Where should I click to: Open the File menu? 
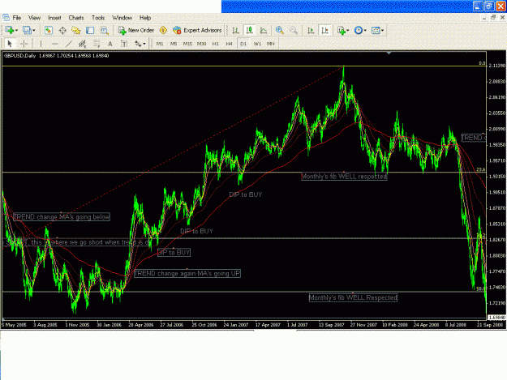17,18
